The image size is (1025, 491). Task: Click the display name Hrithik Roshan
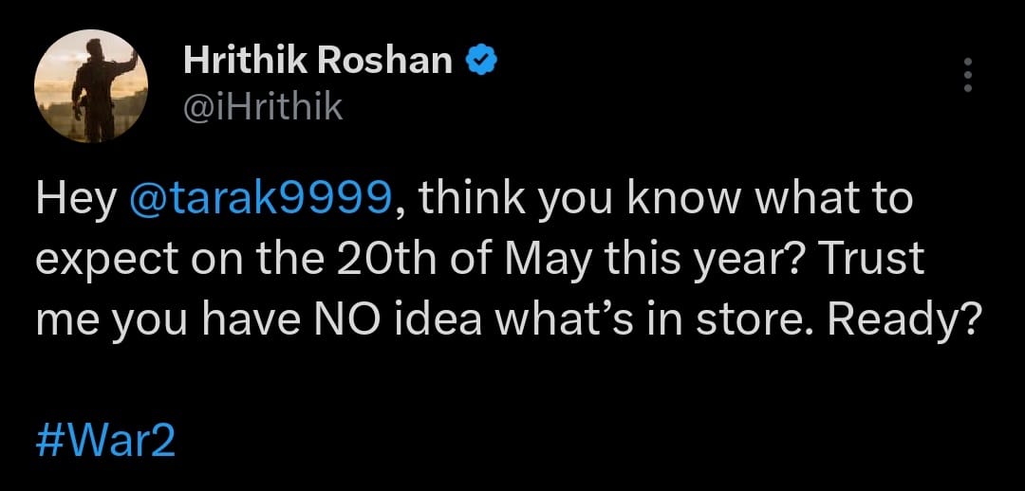[317, 61]
